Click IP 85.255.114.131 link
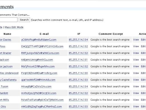The width and height of the screenshot is (146, 110). [78, 60]
